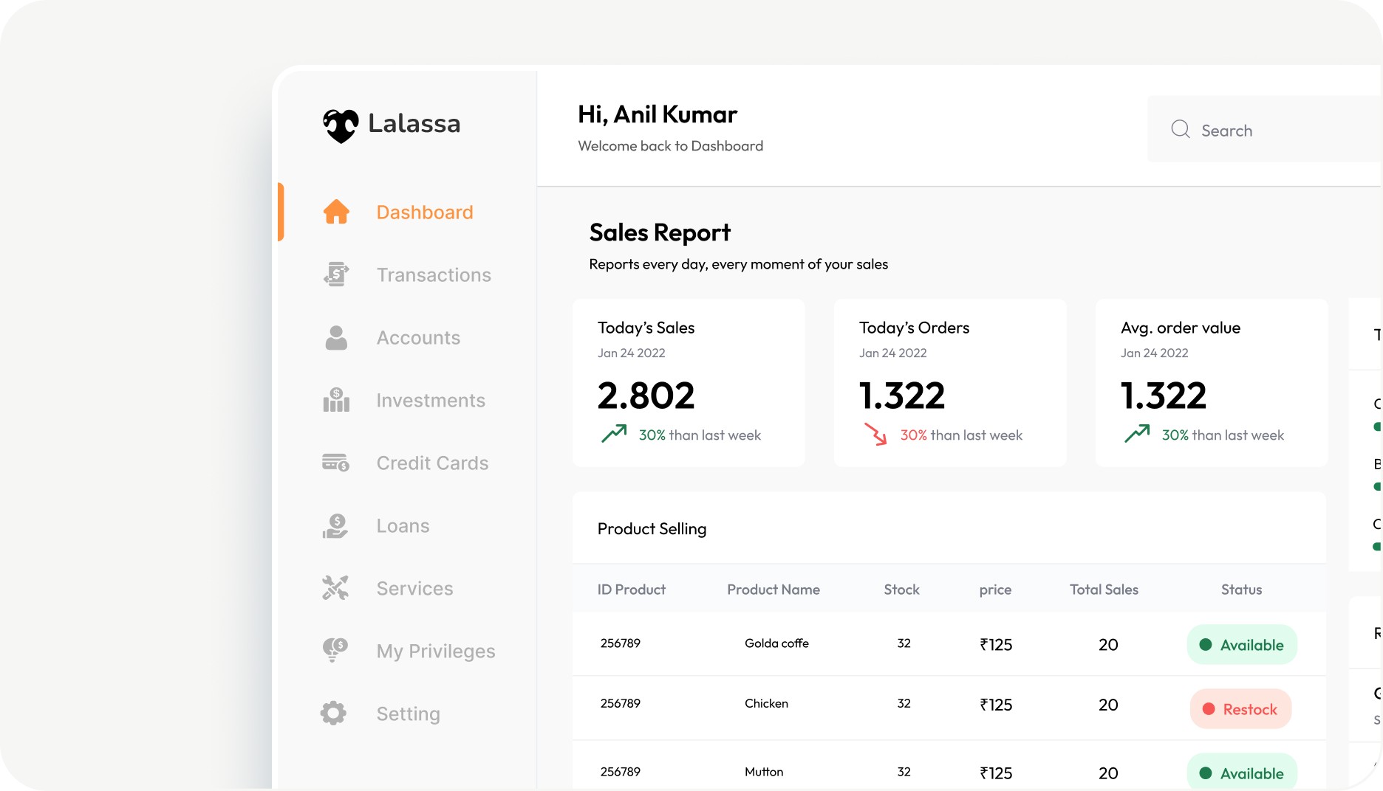Click the Status column header
1383x791 pixels.
[x=1241, y=590]
